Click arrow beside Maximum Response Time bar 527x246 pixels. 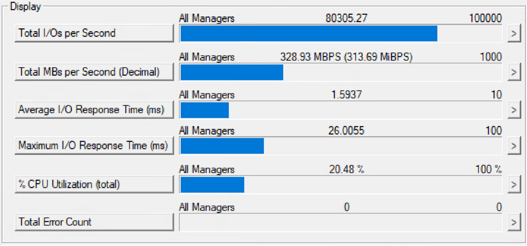coord(514,146)
